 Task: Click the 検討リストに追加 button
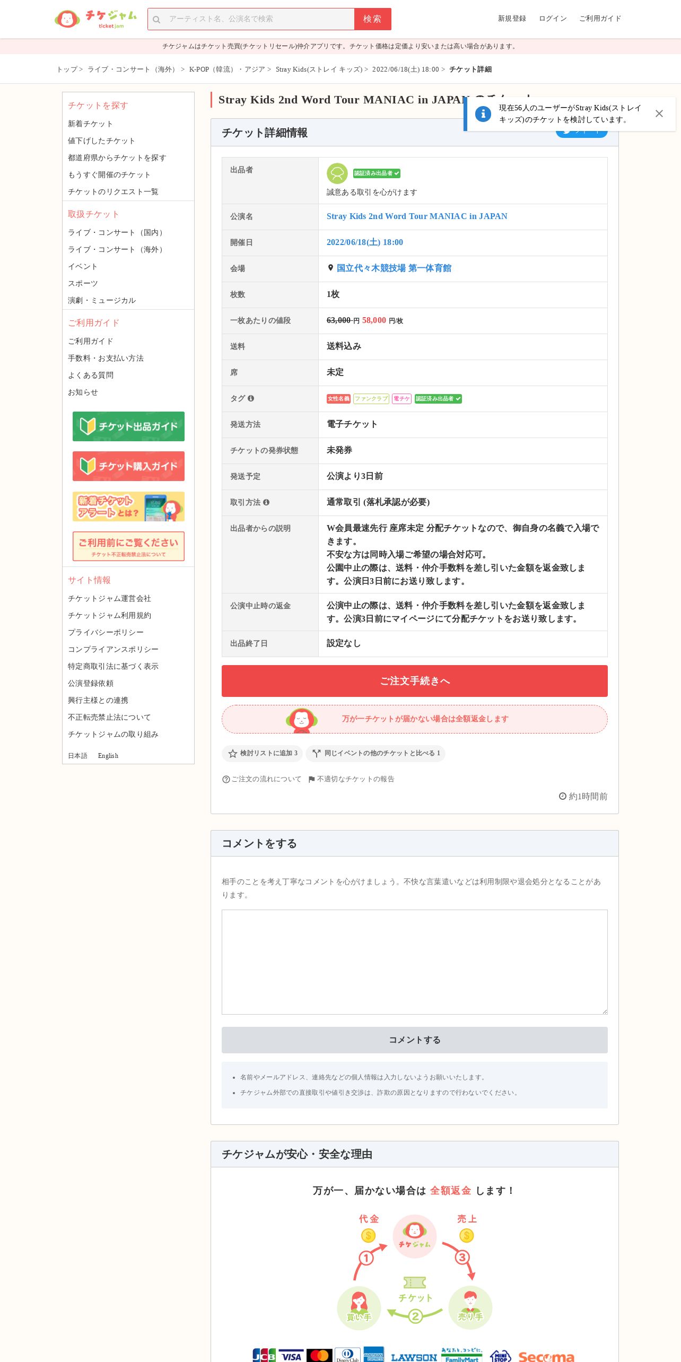tap(262, 753)
